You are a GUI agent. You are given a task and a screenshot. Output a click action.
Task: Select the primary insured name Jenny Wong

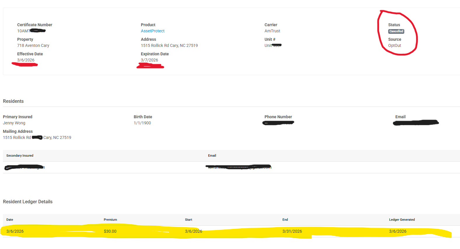(x=14, y=123)
